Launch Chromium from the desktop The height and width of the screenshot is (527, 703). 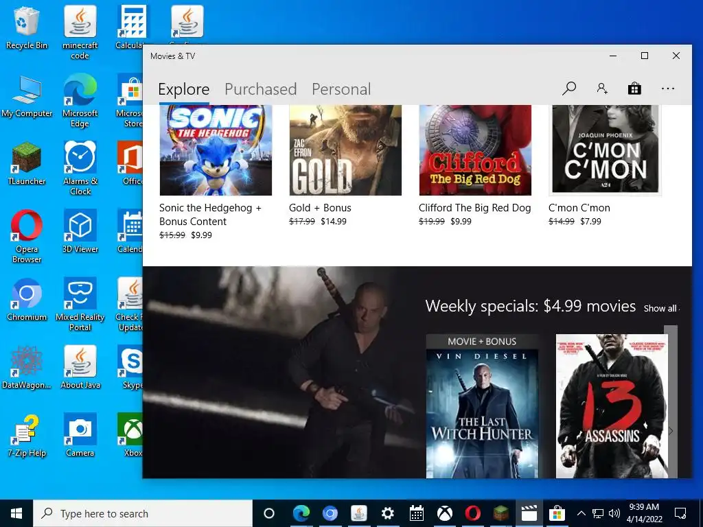coord(27,300)
